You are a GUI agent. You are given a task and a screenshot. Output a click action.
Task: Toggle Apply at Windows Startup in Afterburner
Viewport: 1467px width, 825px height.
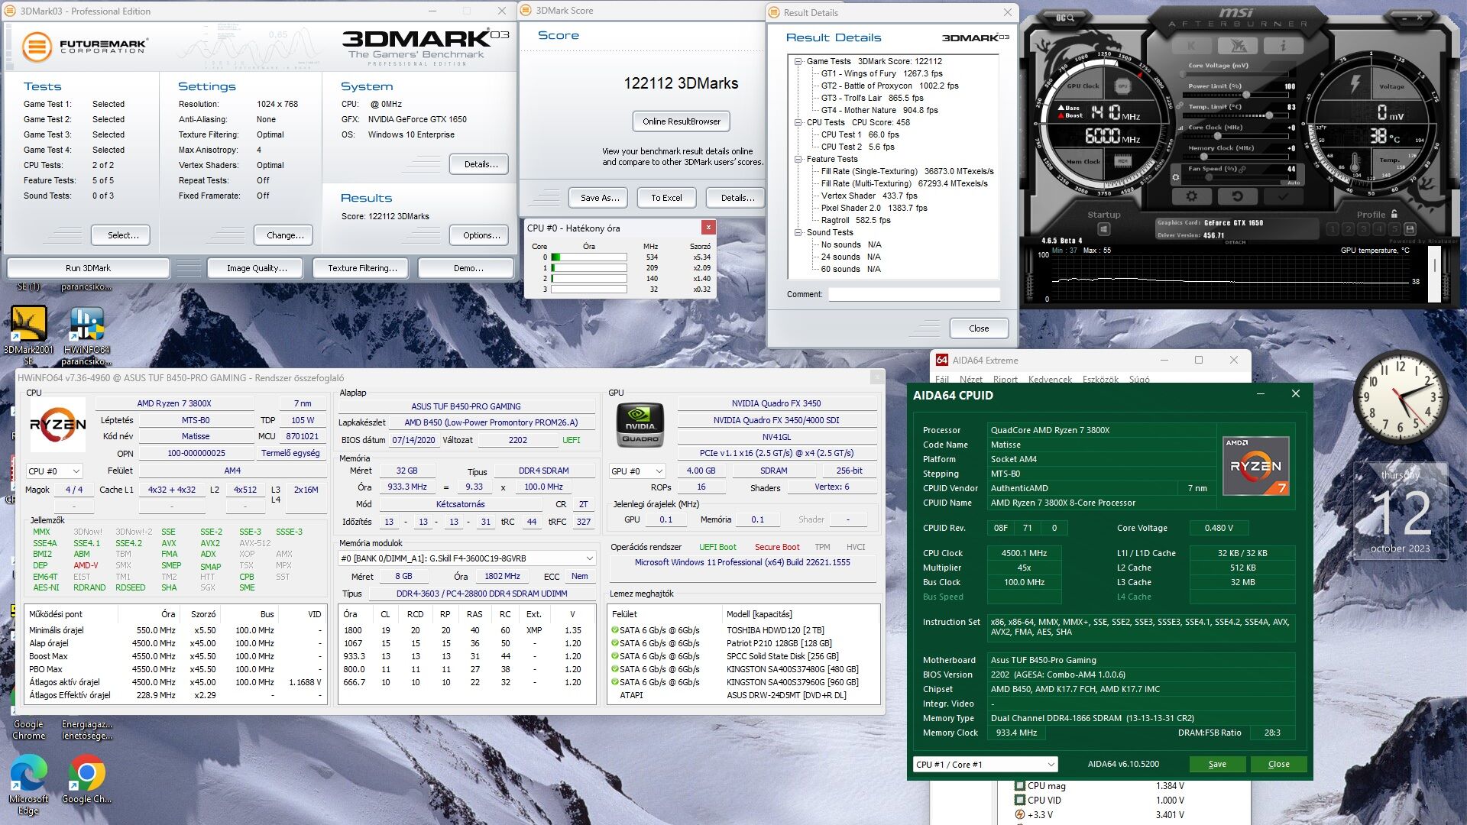point(1103,229)
